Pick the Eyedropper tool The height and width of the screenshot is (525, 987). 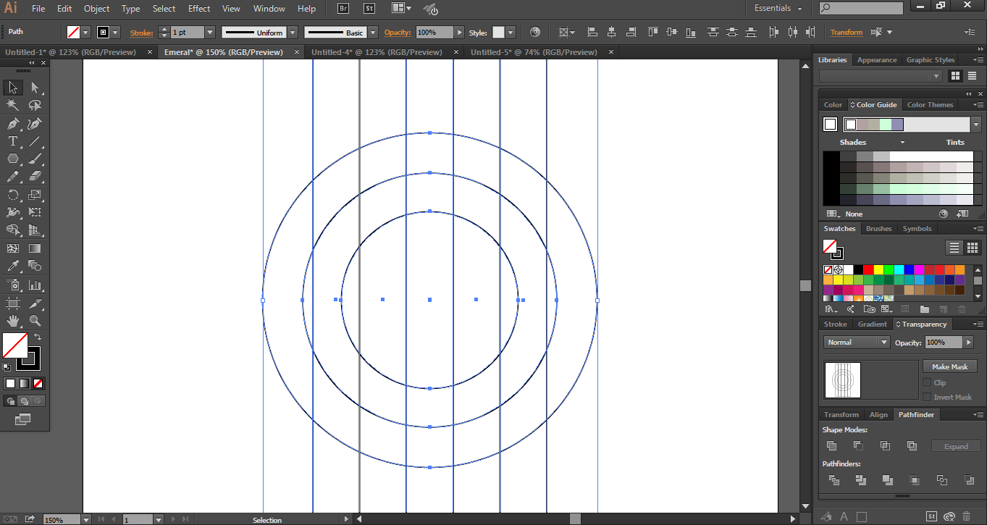pyautogui.click(x=13, y=266)
